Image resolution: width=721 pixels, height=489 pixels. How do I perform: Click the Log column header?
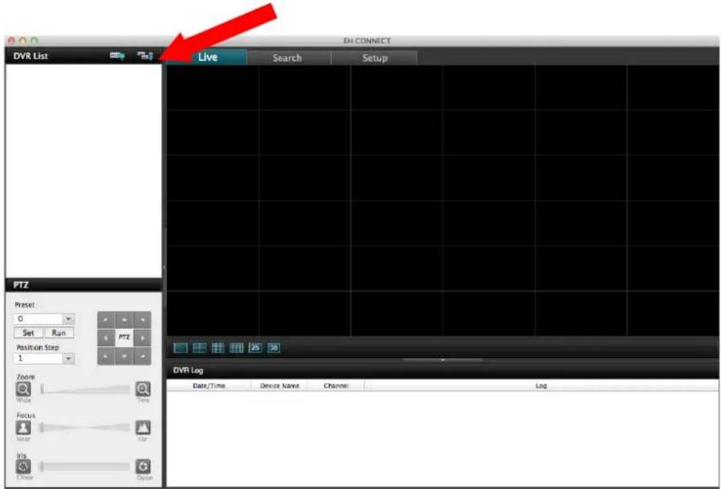point(541,386)
